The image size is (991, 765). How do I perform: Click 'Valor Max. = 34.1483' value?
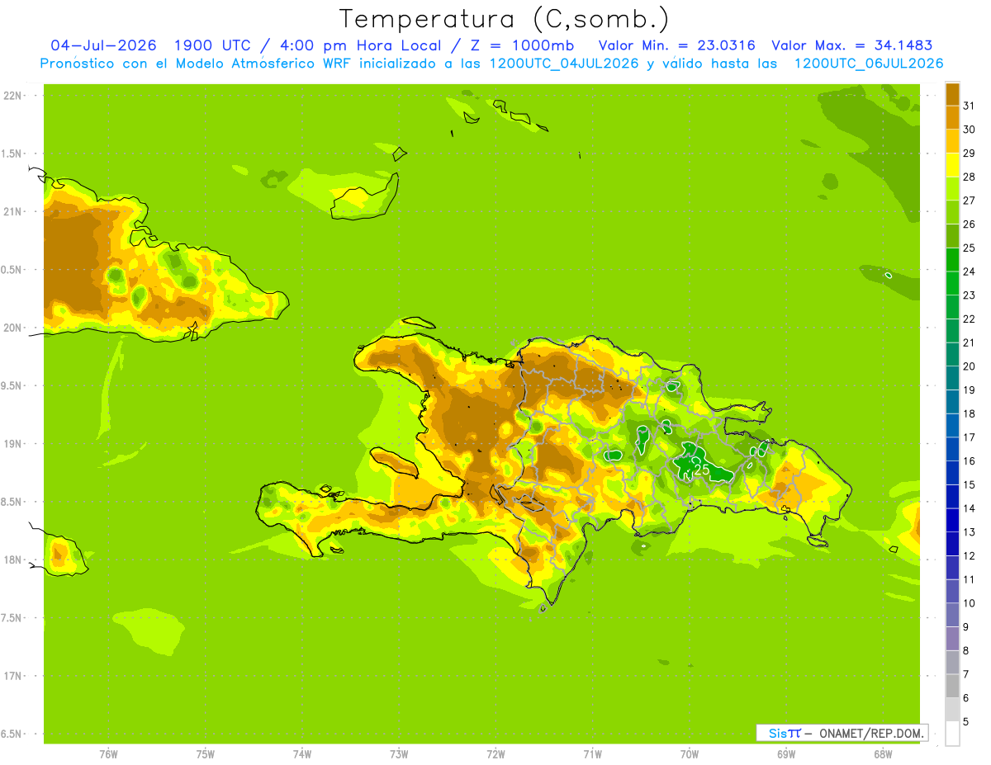coord(854,45)
